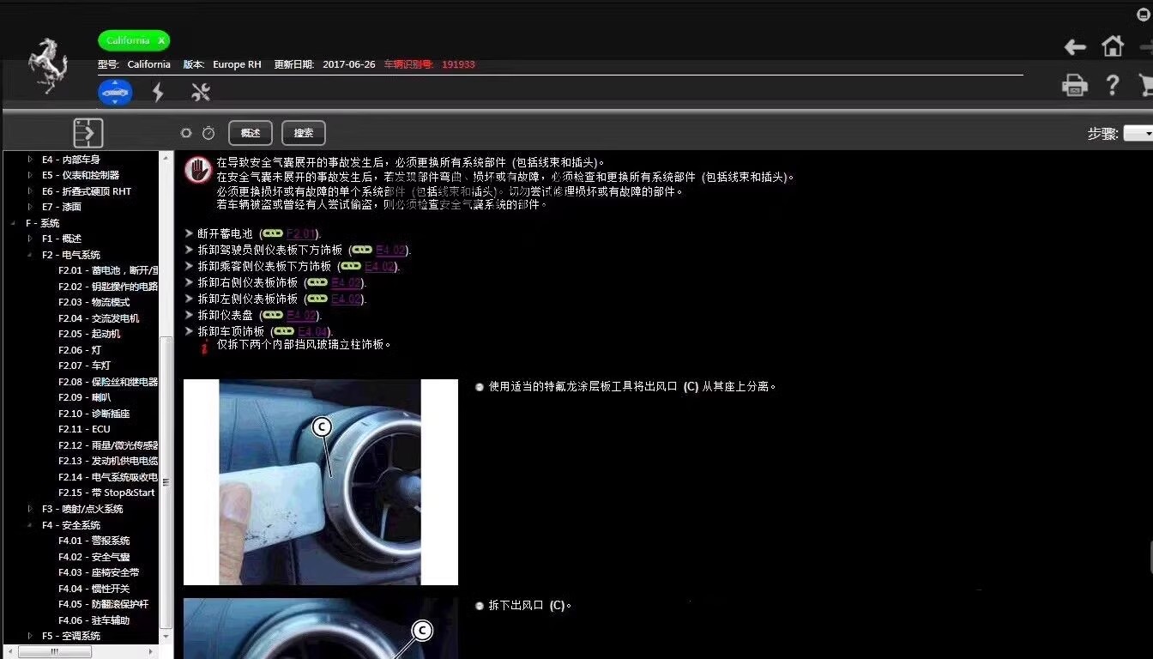Close the California tab with X
The width and height of the screenshot is (1153, 659).
161,40
